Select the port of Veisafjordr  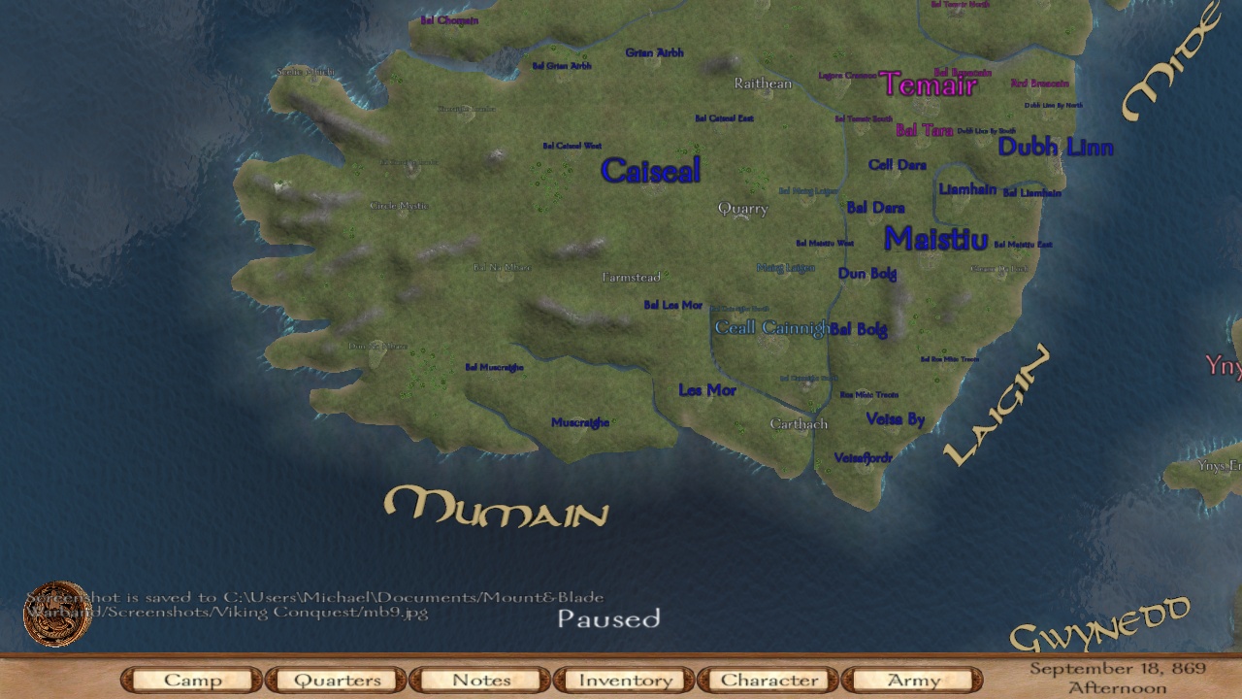click(x=863, y=458)
